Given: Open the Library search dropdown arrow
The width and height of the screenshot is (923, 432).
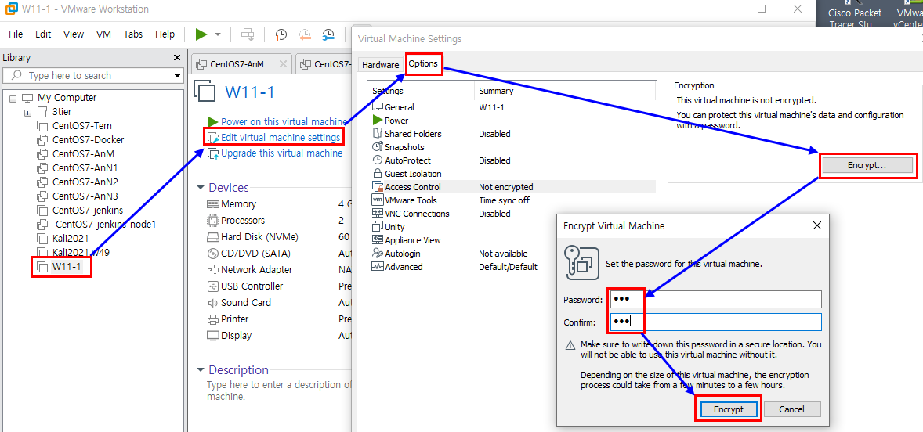Looking at the screenshot, I should 177,76.
